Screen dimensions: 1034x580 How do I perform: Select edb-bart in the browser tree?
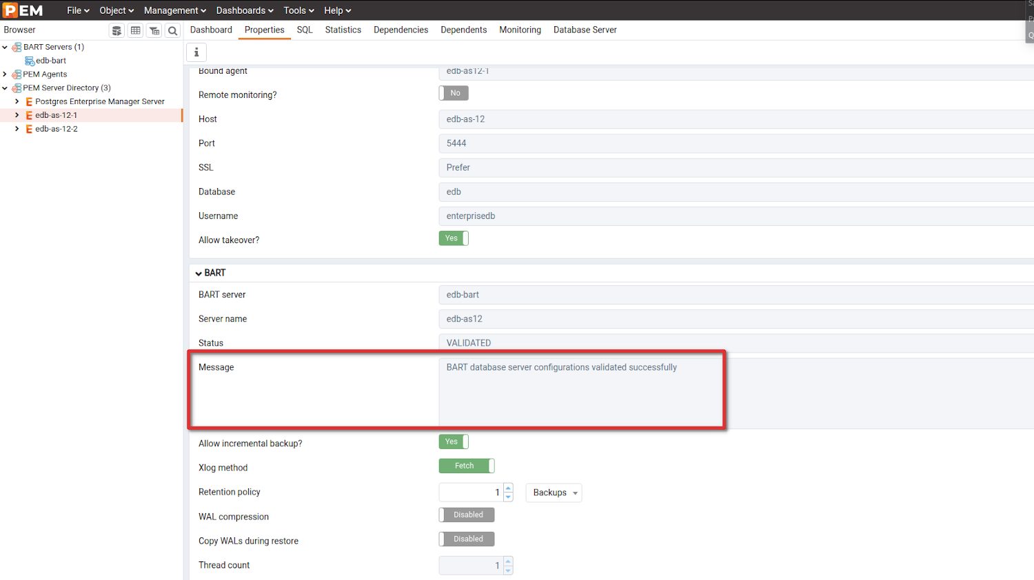[x=51, y=61]
